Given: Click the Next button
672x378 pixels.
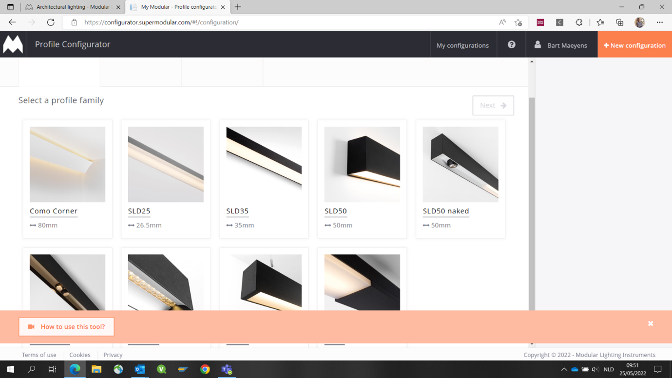Looking at the screenshot, I should point(493,105).
